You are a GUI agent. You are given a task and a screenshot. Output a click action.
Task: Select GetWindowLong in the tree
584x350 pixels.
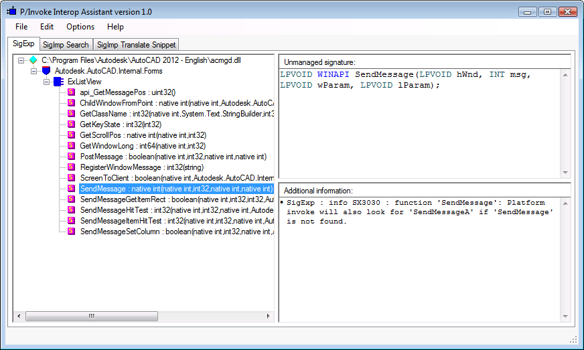(142, 146)
